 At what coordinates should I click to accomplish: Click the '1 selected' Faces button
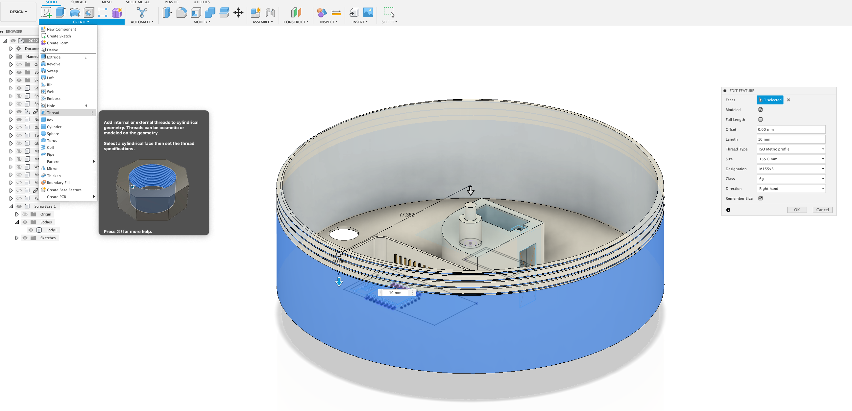(x=770, y=100)
